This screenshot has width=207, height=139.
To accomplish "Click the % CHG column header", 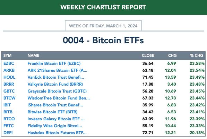I will pos(197,55).
